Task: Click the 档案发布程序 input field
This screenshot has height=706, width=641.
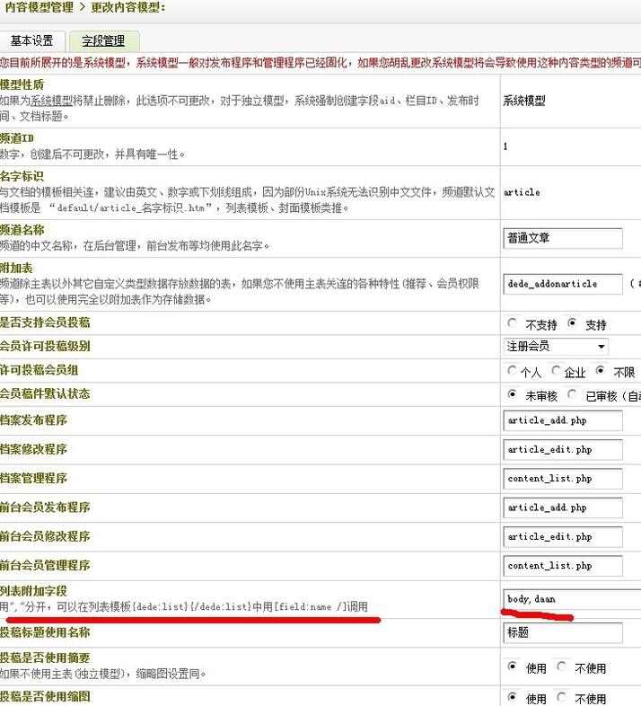Action: click(x=550, y=419)
